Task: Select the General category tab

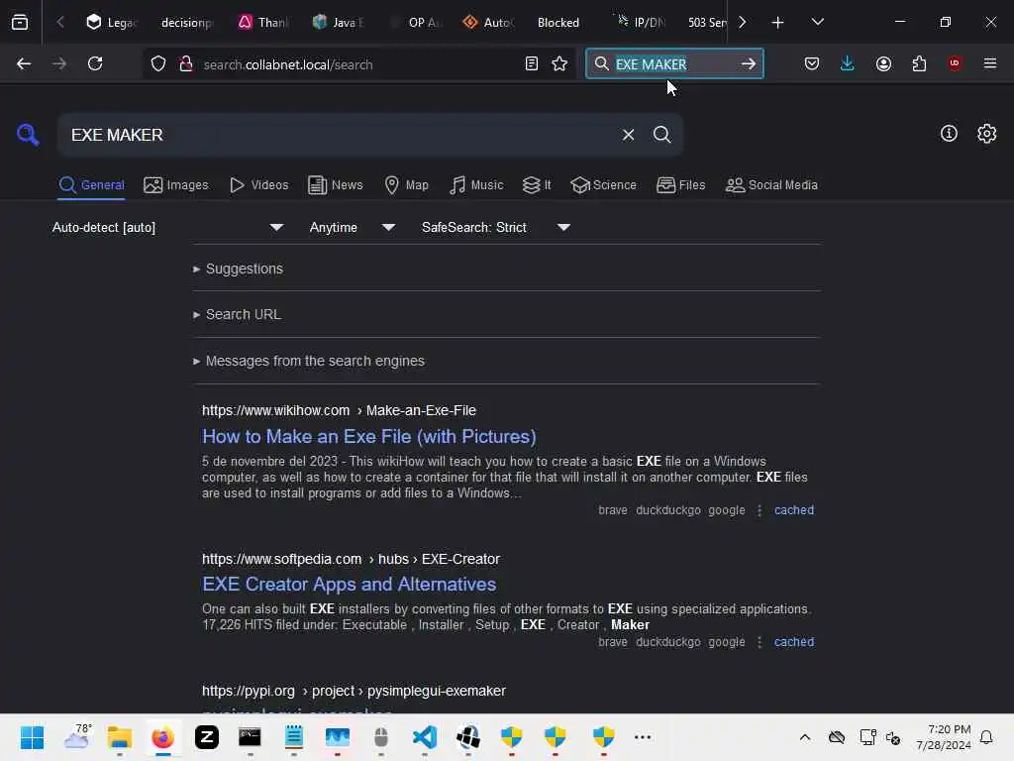Action: (91, 185)
